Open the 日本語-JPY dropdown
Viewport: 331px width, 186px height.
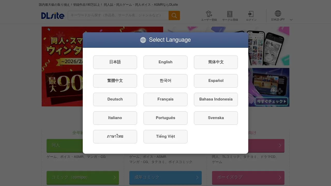point(291,19)
